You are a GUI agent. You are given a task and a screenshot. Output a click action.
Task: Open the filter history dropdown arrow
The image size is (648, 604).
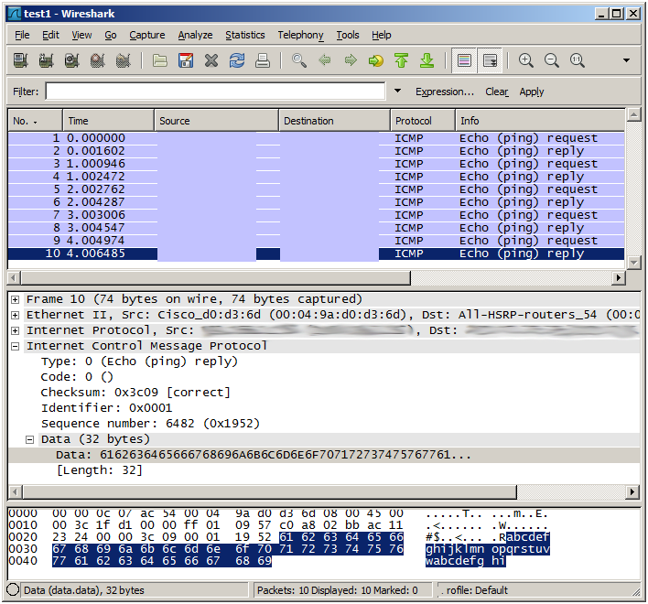397,91
